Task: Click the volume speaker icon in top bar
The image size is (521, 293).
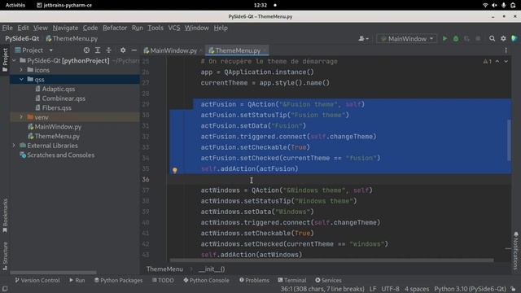Action: [494, 5]
